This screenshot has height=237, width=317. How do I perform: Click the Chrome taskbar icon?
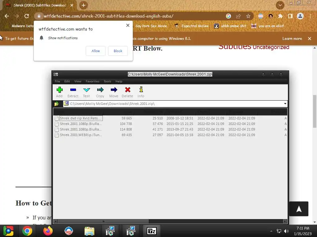tap(27, 231)
